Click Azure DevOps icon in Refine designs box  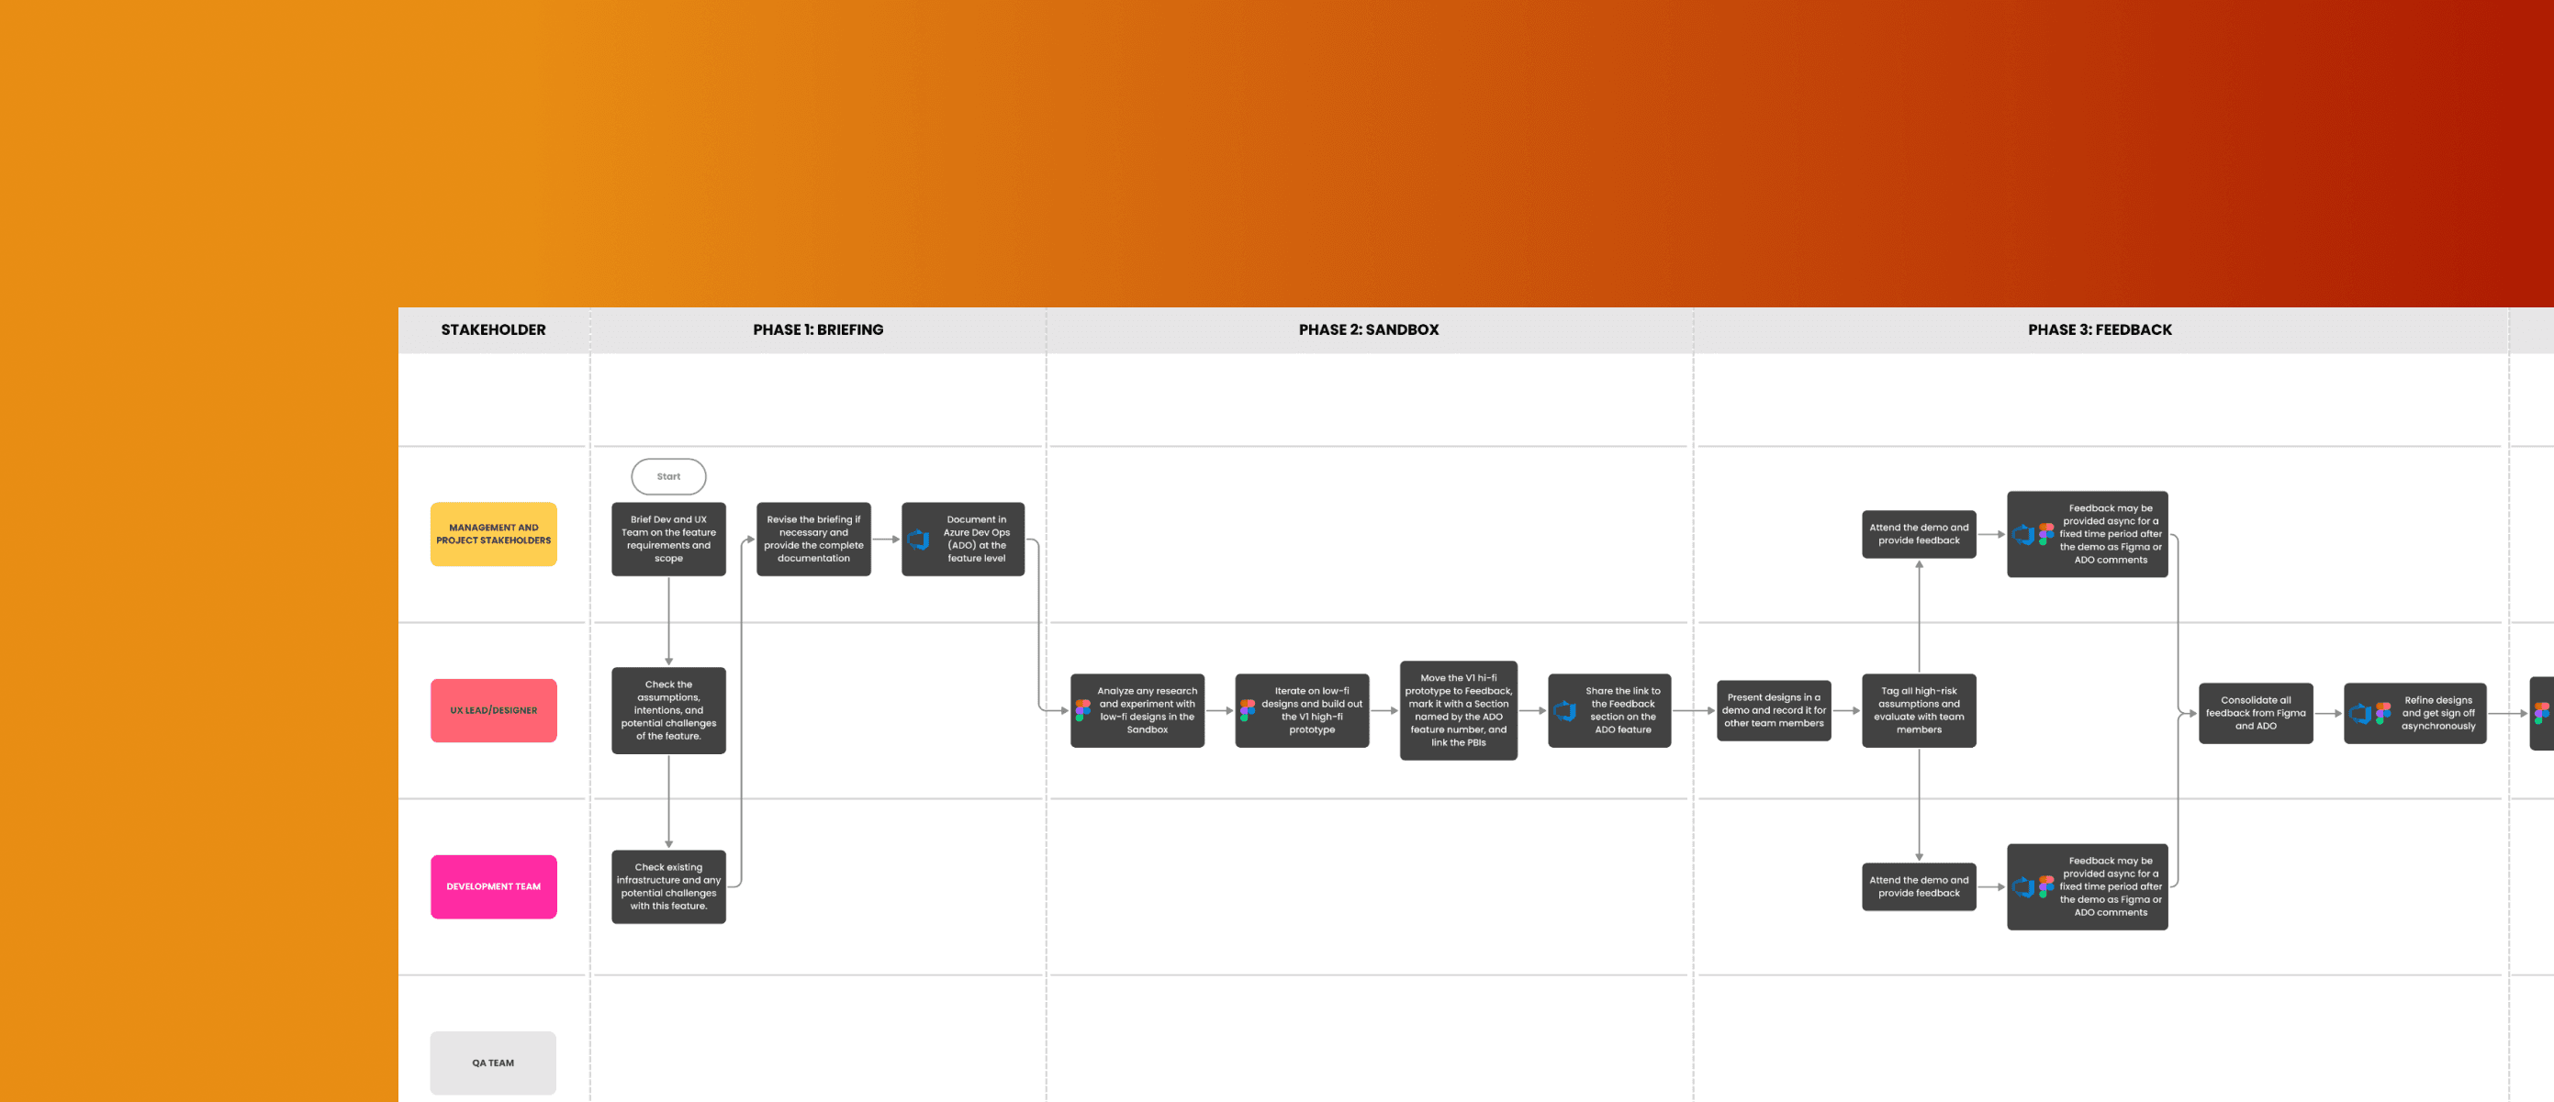[x=2360, y=714]
